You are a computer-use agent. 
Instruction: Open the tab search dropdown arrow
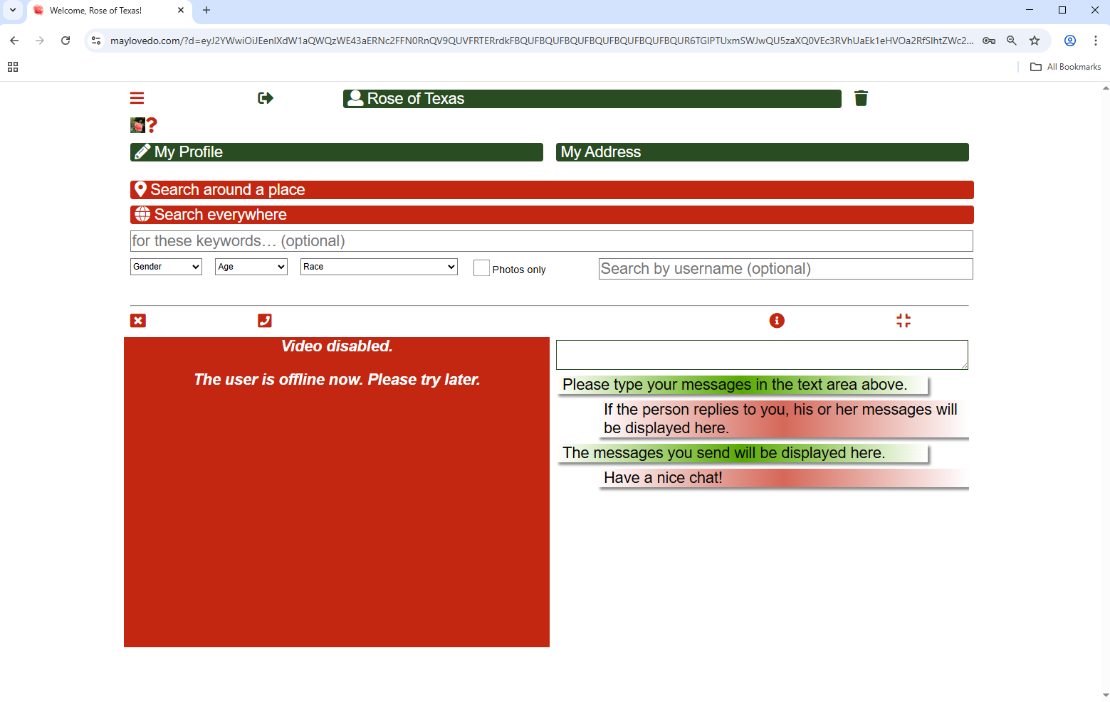(x=13, y=10)
